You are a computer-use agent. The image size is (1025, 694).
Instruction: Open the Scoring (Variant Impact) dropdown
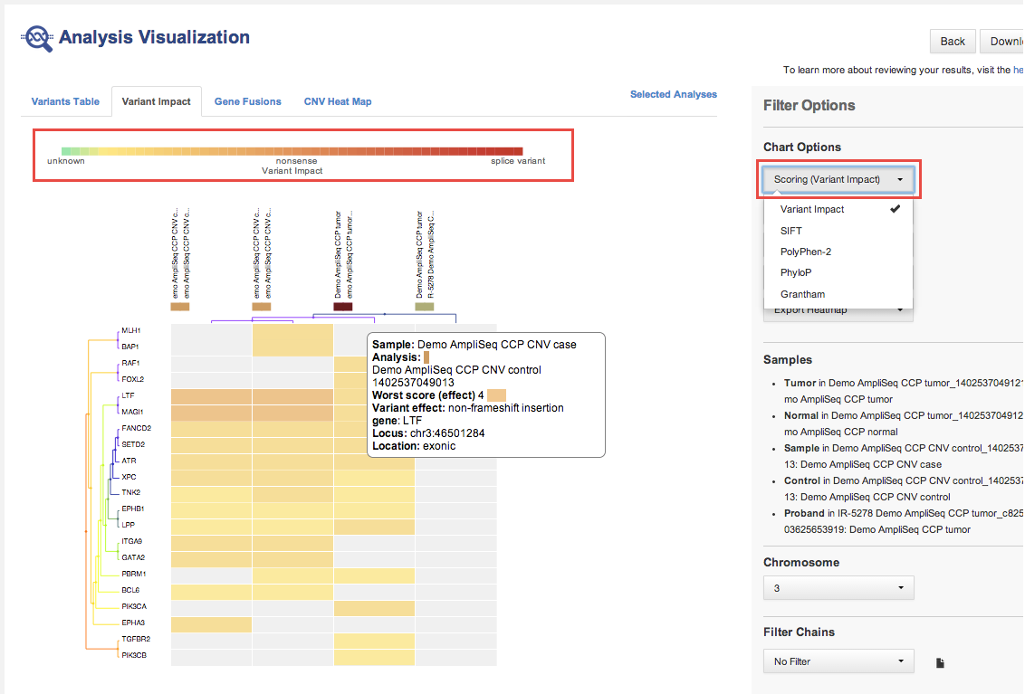click(x=838, y=179)
